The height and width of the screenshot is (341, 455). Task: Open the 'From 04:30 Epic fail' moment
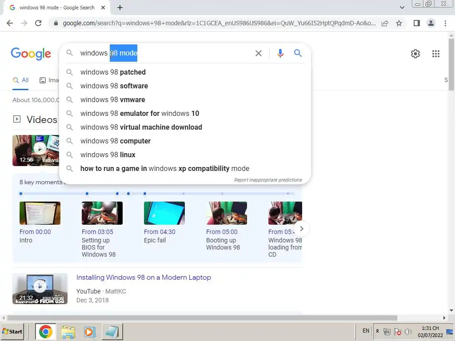click(164, 222)
